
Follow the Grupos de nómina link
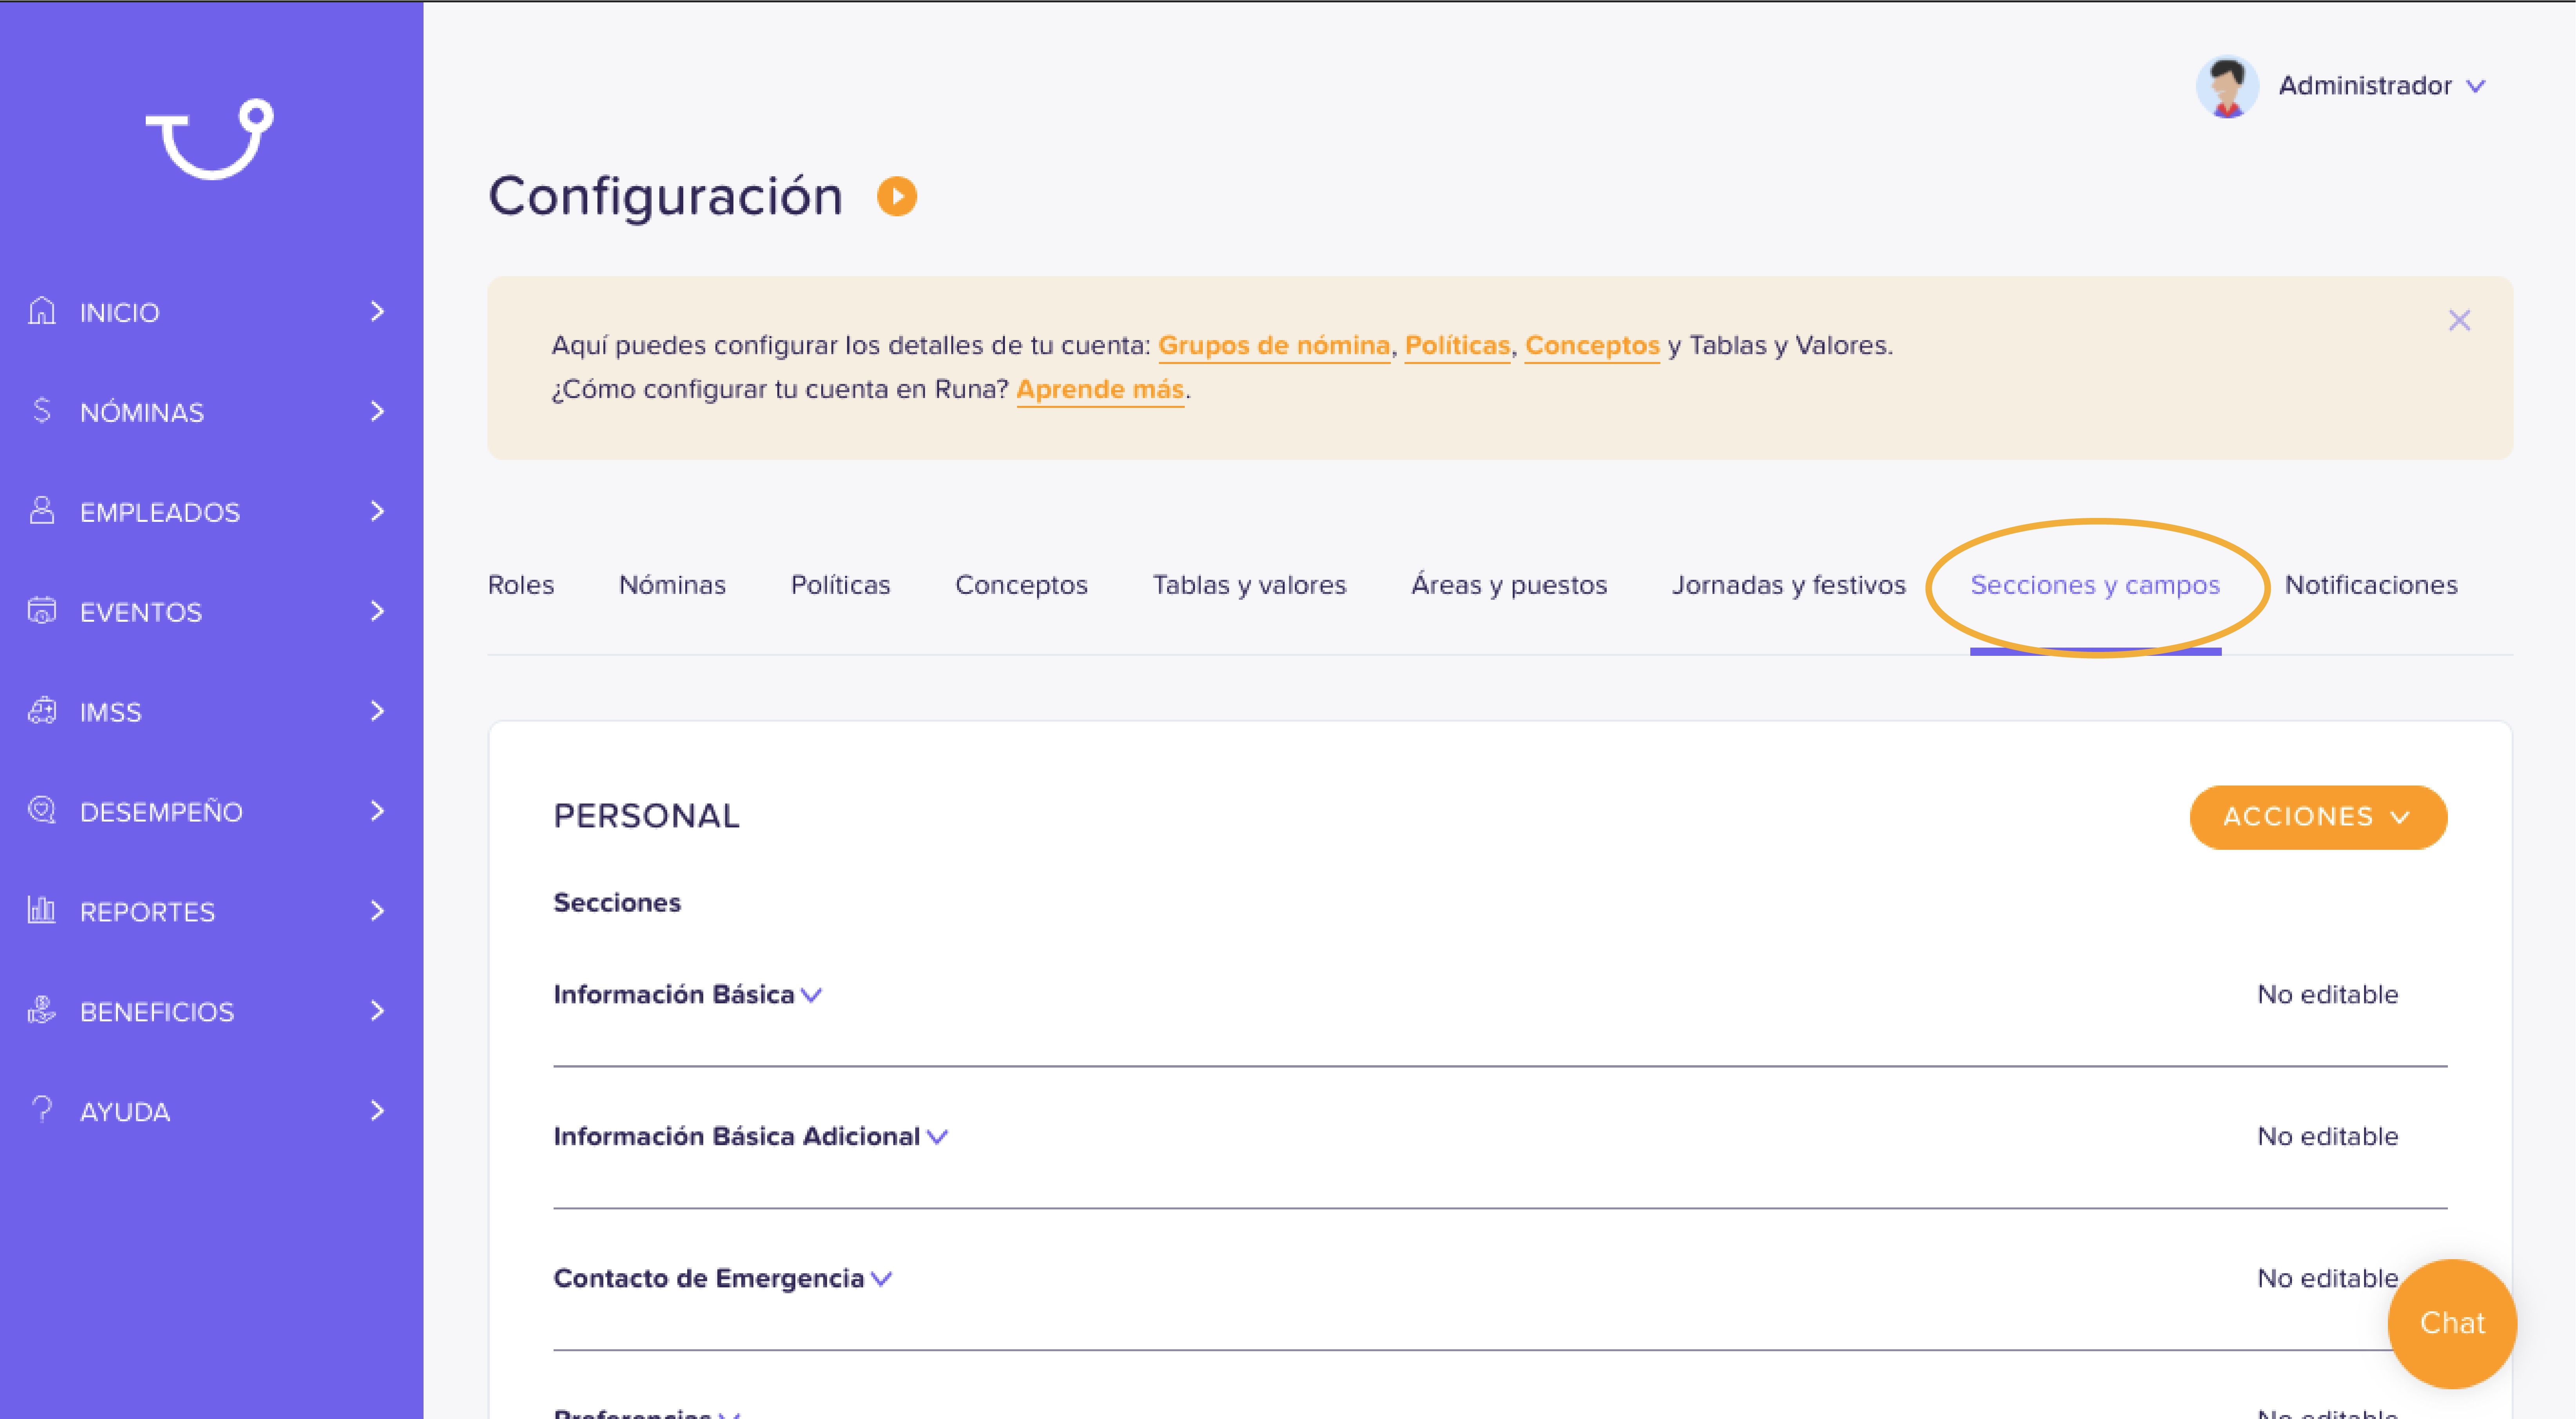coord(1274,345)
